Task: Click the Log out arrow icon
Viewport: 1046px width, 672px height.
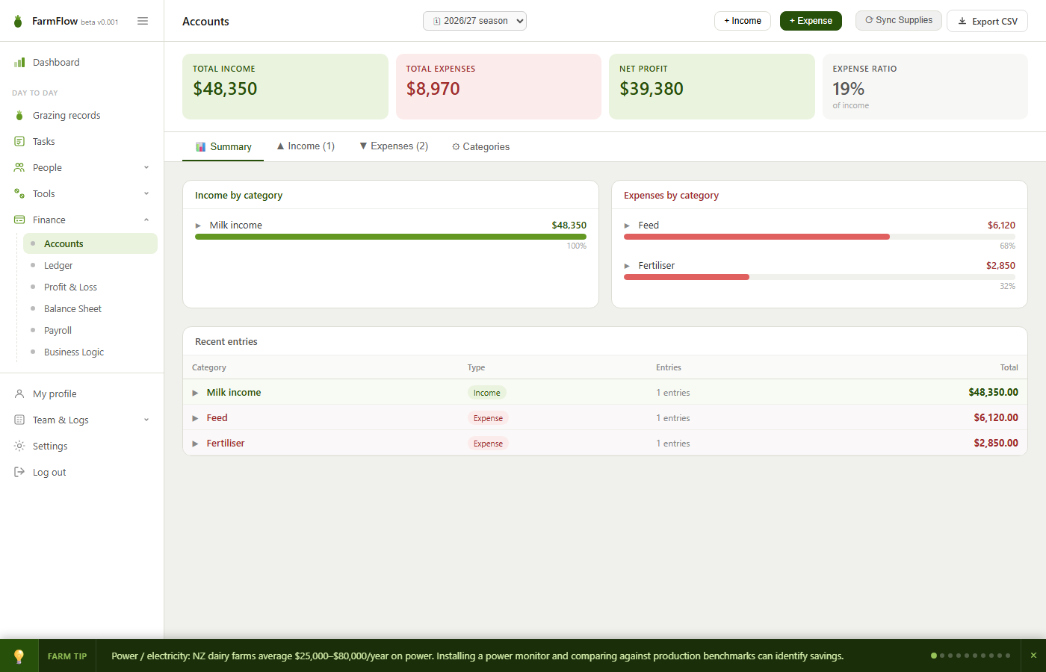Action: pos(19,472)
